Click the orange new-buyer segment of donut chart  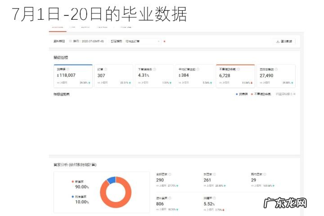(117, 204)
